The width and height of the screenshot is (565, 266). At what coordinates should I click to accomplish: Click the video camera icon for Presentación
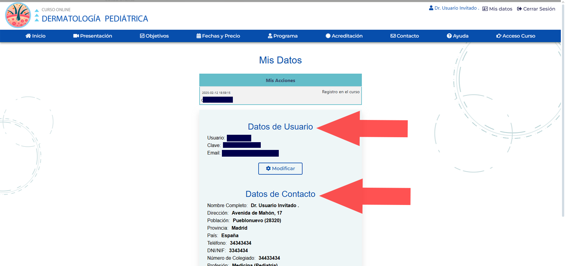coord(76,36)
